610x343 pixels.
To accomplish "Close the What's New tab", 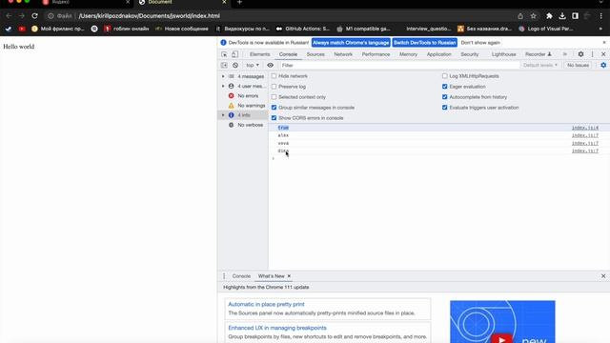I will tap(289, 276).
